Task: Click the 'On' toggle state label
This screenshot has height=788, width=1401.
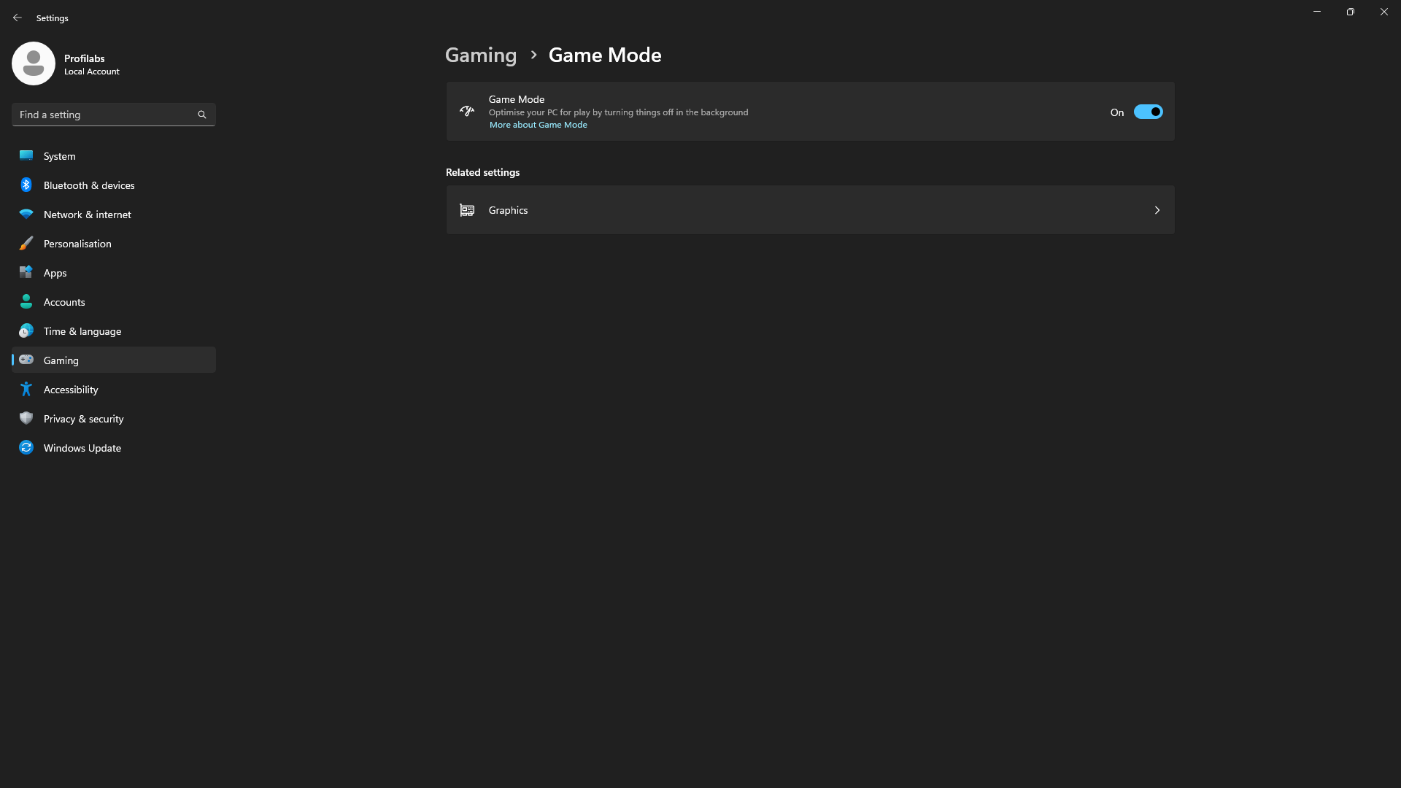Action: (x=1117, y=112)
